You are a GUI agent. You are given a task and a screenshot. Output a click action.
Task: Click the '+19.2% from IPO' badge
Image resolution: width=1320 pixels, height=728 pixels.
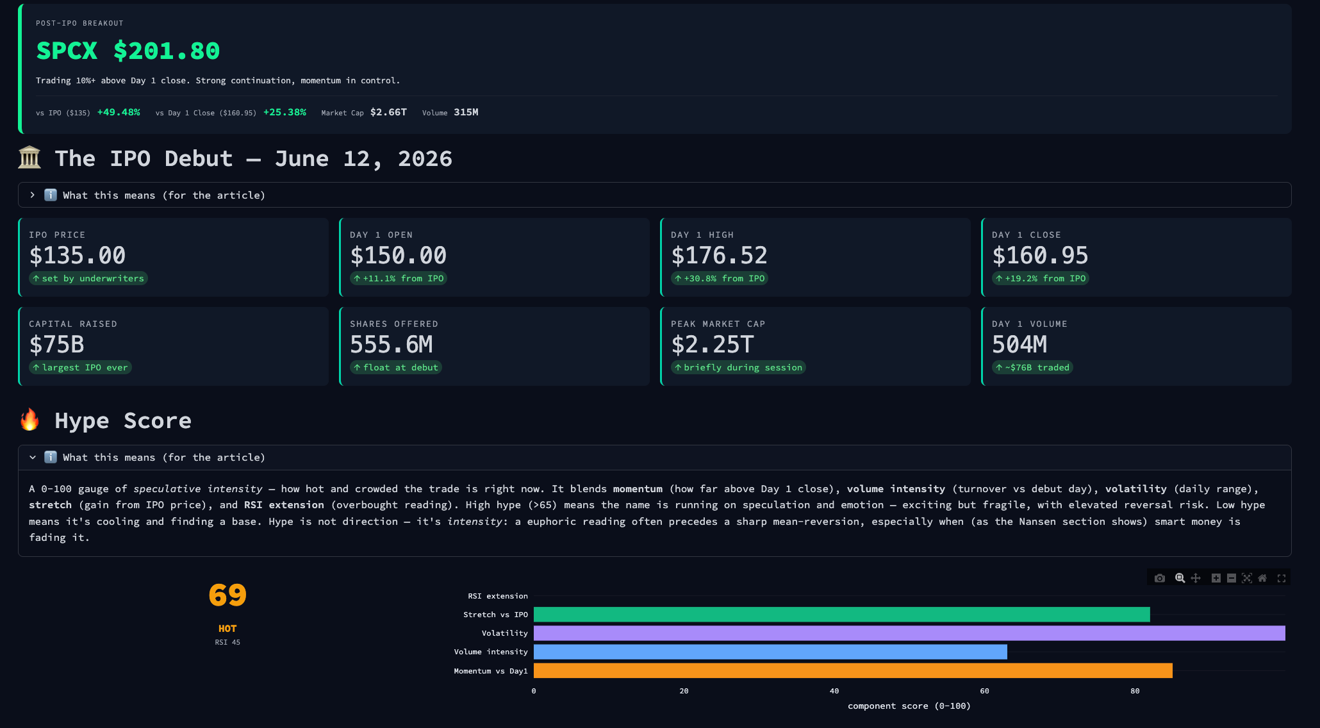coord(1041,278)
